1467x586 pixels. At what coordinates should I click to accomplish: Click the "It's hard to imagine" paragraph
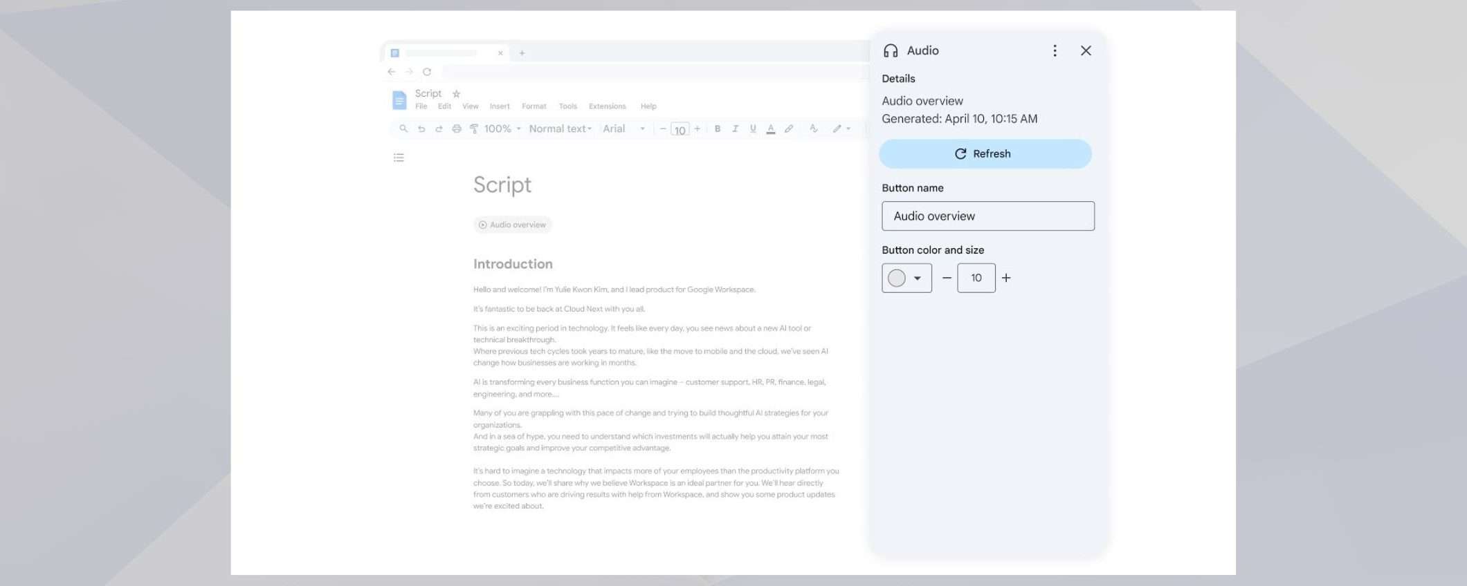656,489
